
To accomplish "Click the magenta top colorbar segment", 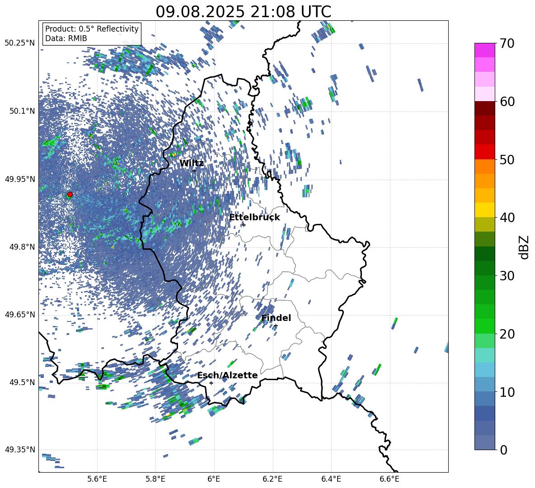I will pos(484,50).
